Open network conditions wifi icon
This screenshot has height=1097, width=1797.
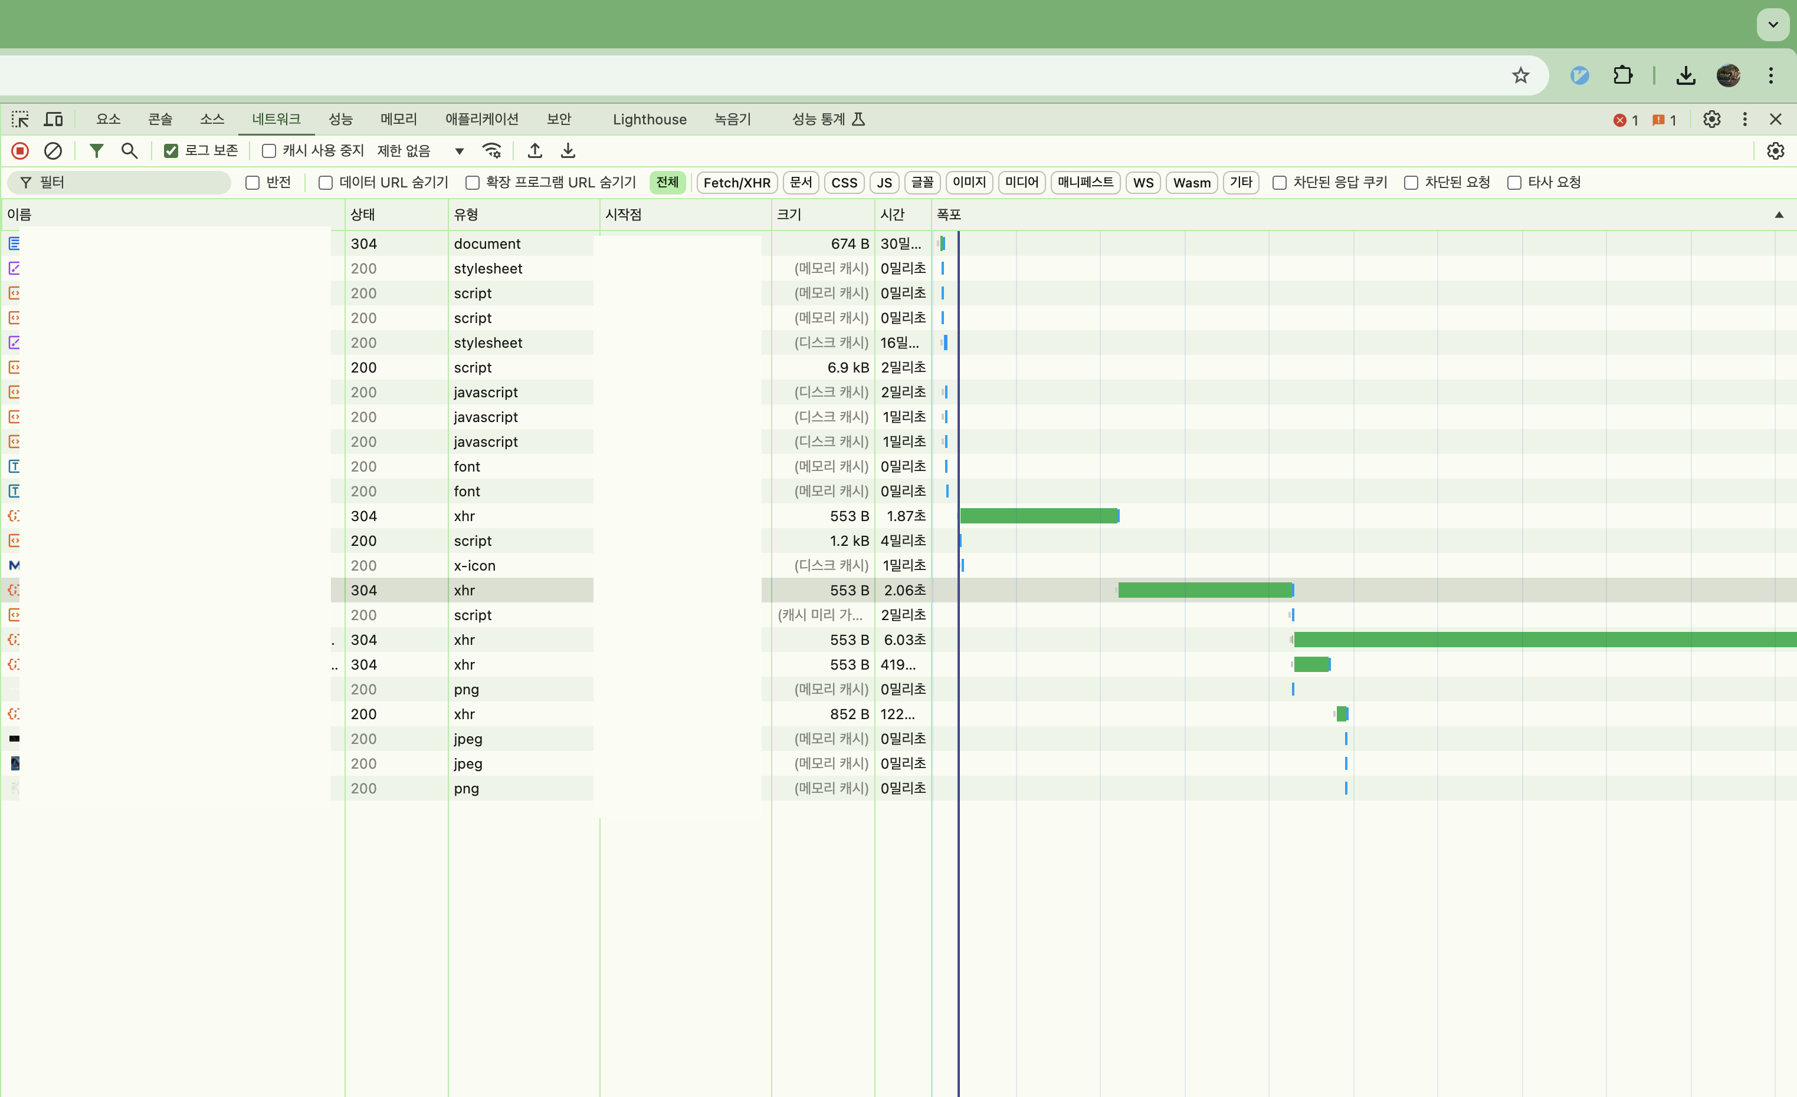(x=492, y=151)
